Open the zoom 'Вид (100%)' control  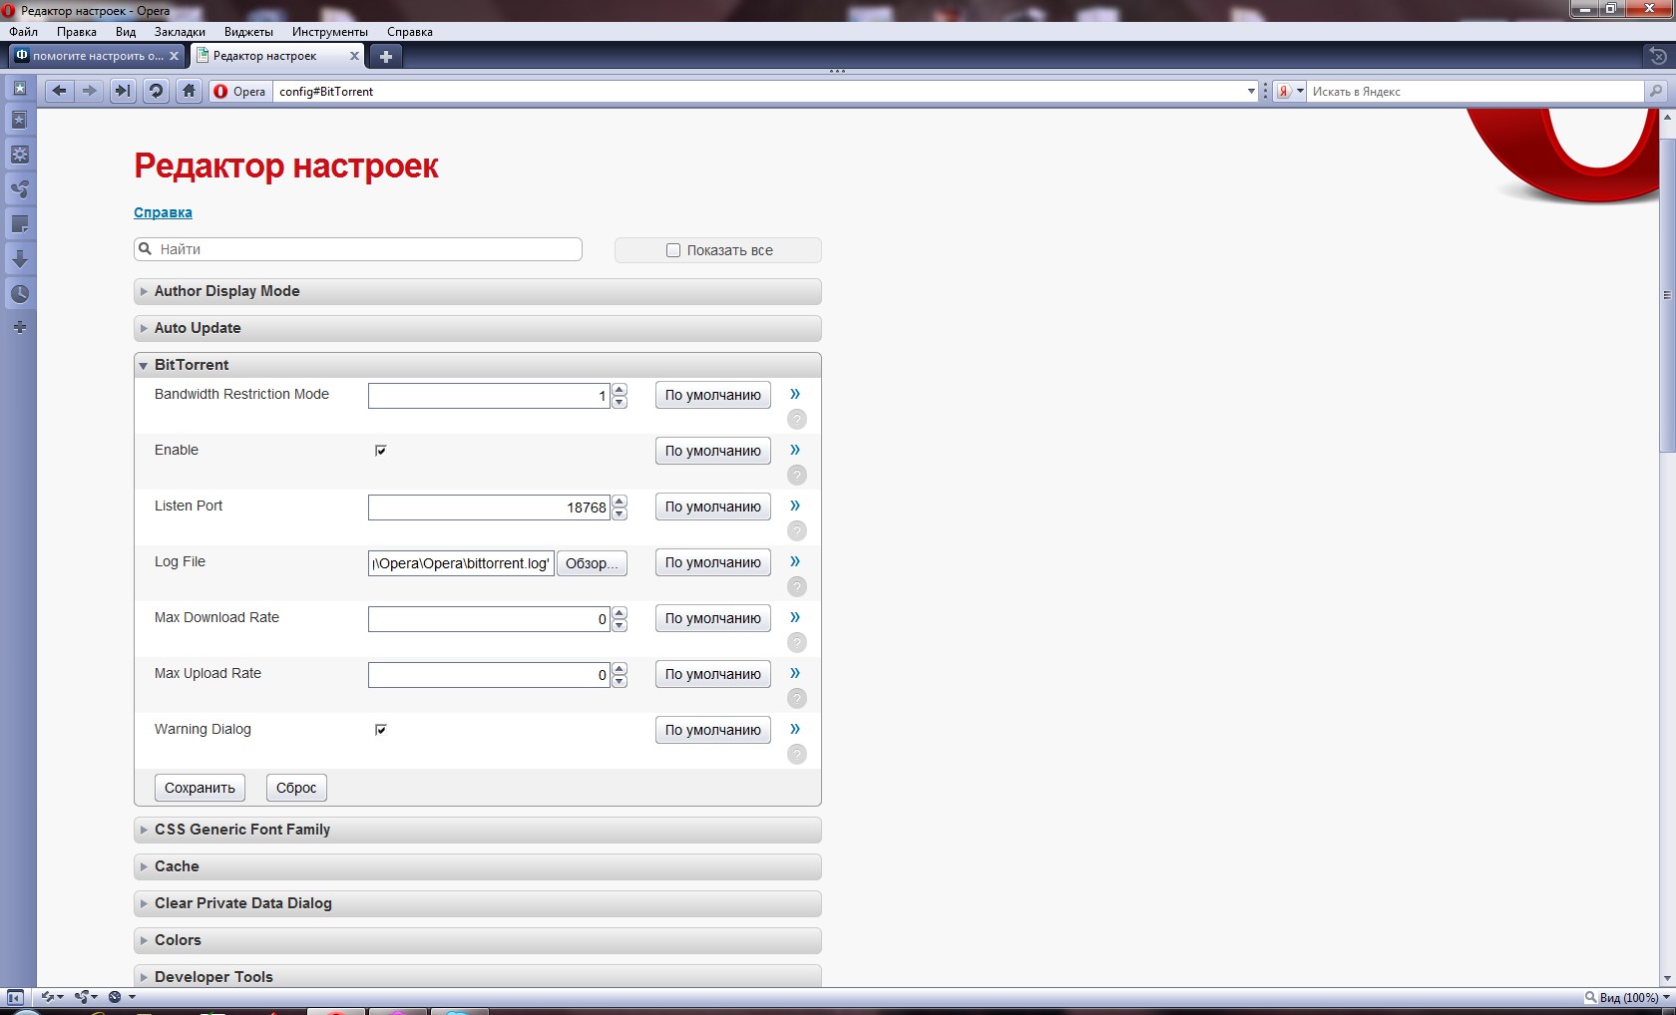pyautogui.click(x=1628, y=997)
